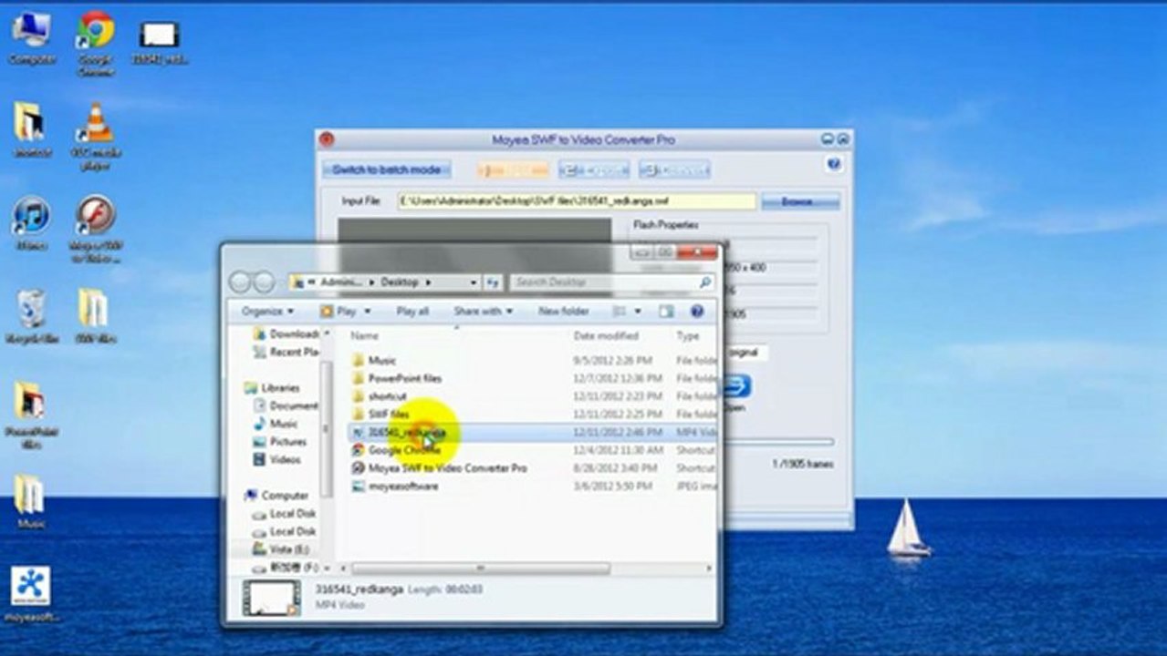Click the horizontal scrollbar in the file list
1167x656 pixels.
click(x=482, y=569)
